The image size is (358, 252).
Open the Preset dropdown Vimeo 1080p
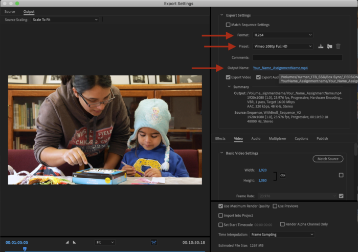point(282,46)
